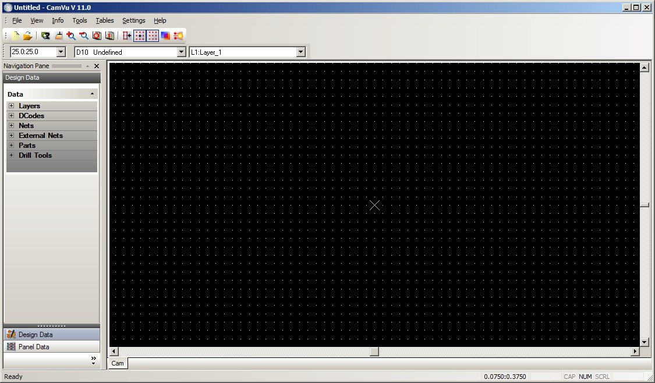The height and width of the screenshot is (383, 655).
Task: Open the Tables menu
Action: pos(104,20)
